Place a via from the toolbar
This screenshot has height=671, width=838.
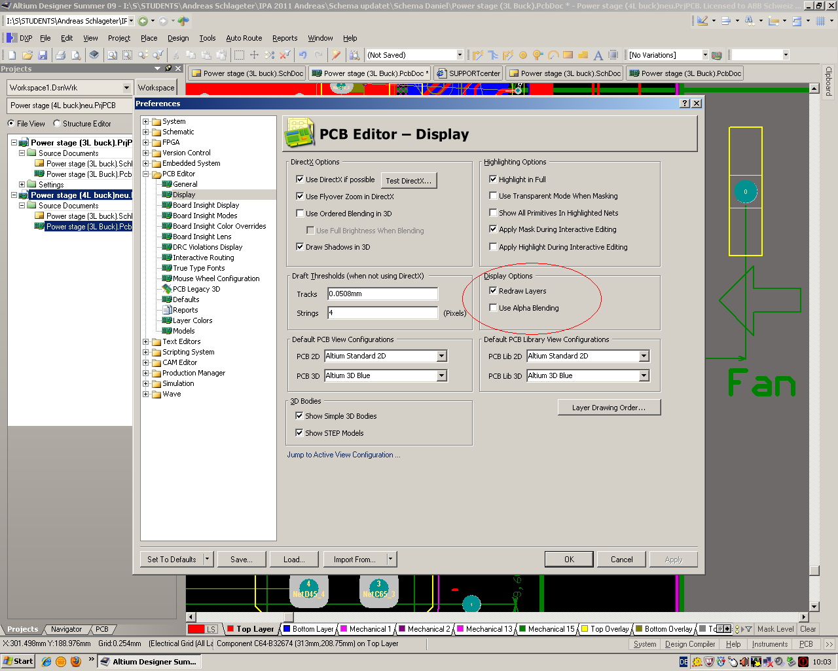(537, 55)
